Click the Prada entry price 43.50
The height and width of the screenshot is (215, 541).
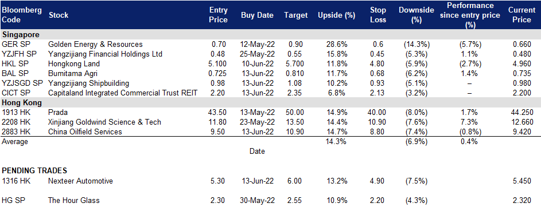[x=217, y=113]
